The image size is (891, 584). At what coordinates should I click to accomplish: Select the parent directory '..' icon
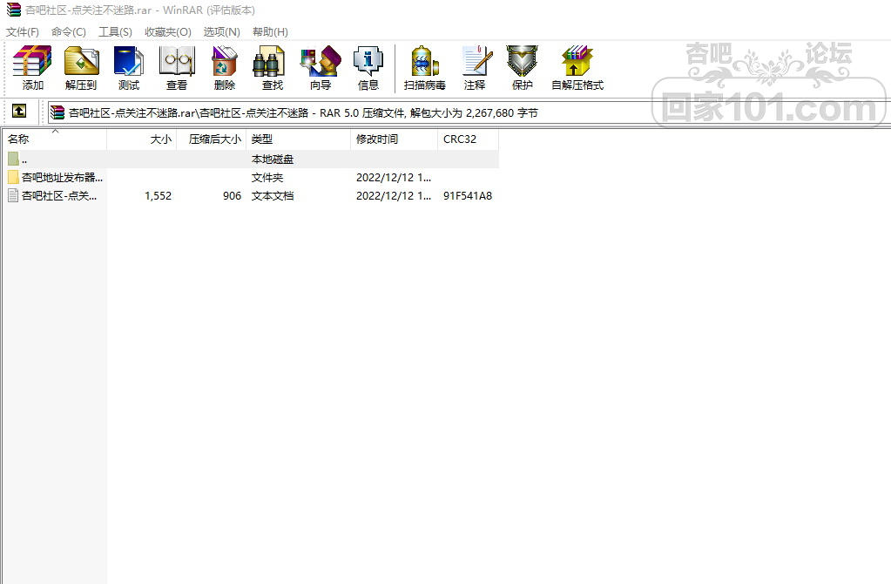click(14, 160)
